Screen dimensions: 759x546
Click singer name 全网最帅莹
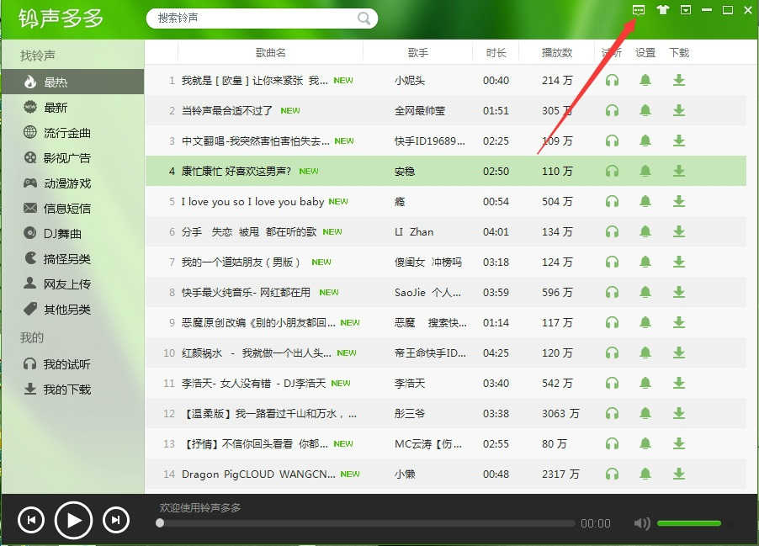(420, 111)
